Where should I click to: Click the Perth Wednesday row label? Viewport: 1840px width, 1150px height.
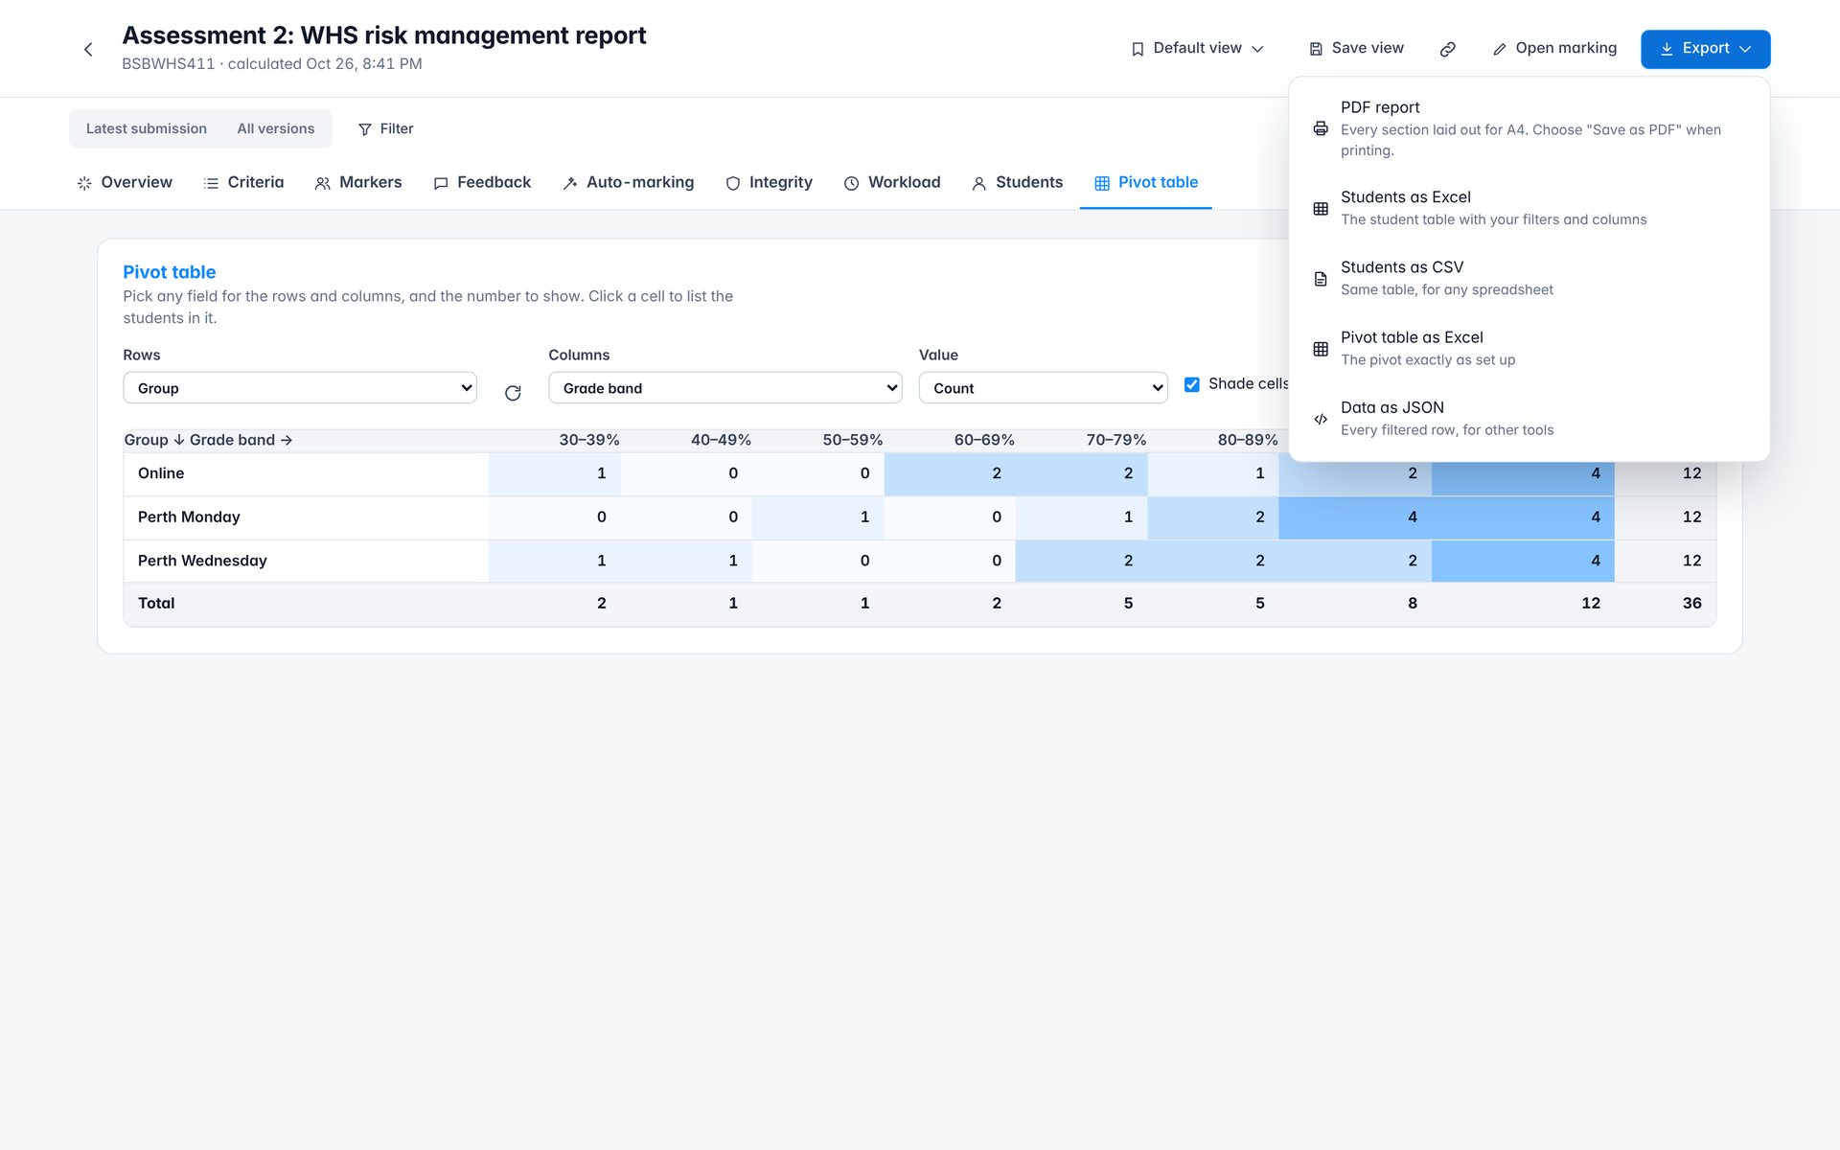pyautogui.click(x=202, y=561)
